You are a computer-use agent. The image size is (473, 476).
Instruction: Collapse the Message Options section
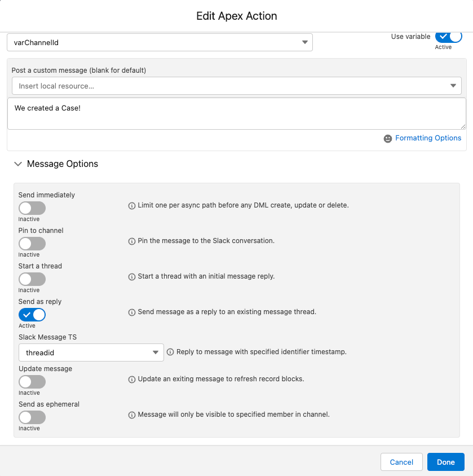[x=18, y=164]
